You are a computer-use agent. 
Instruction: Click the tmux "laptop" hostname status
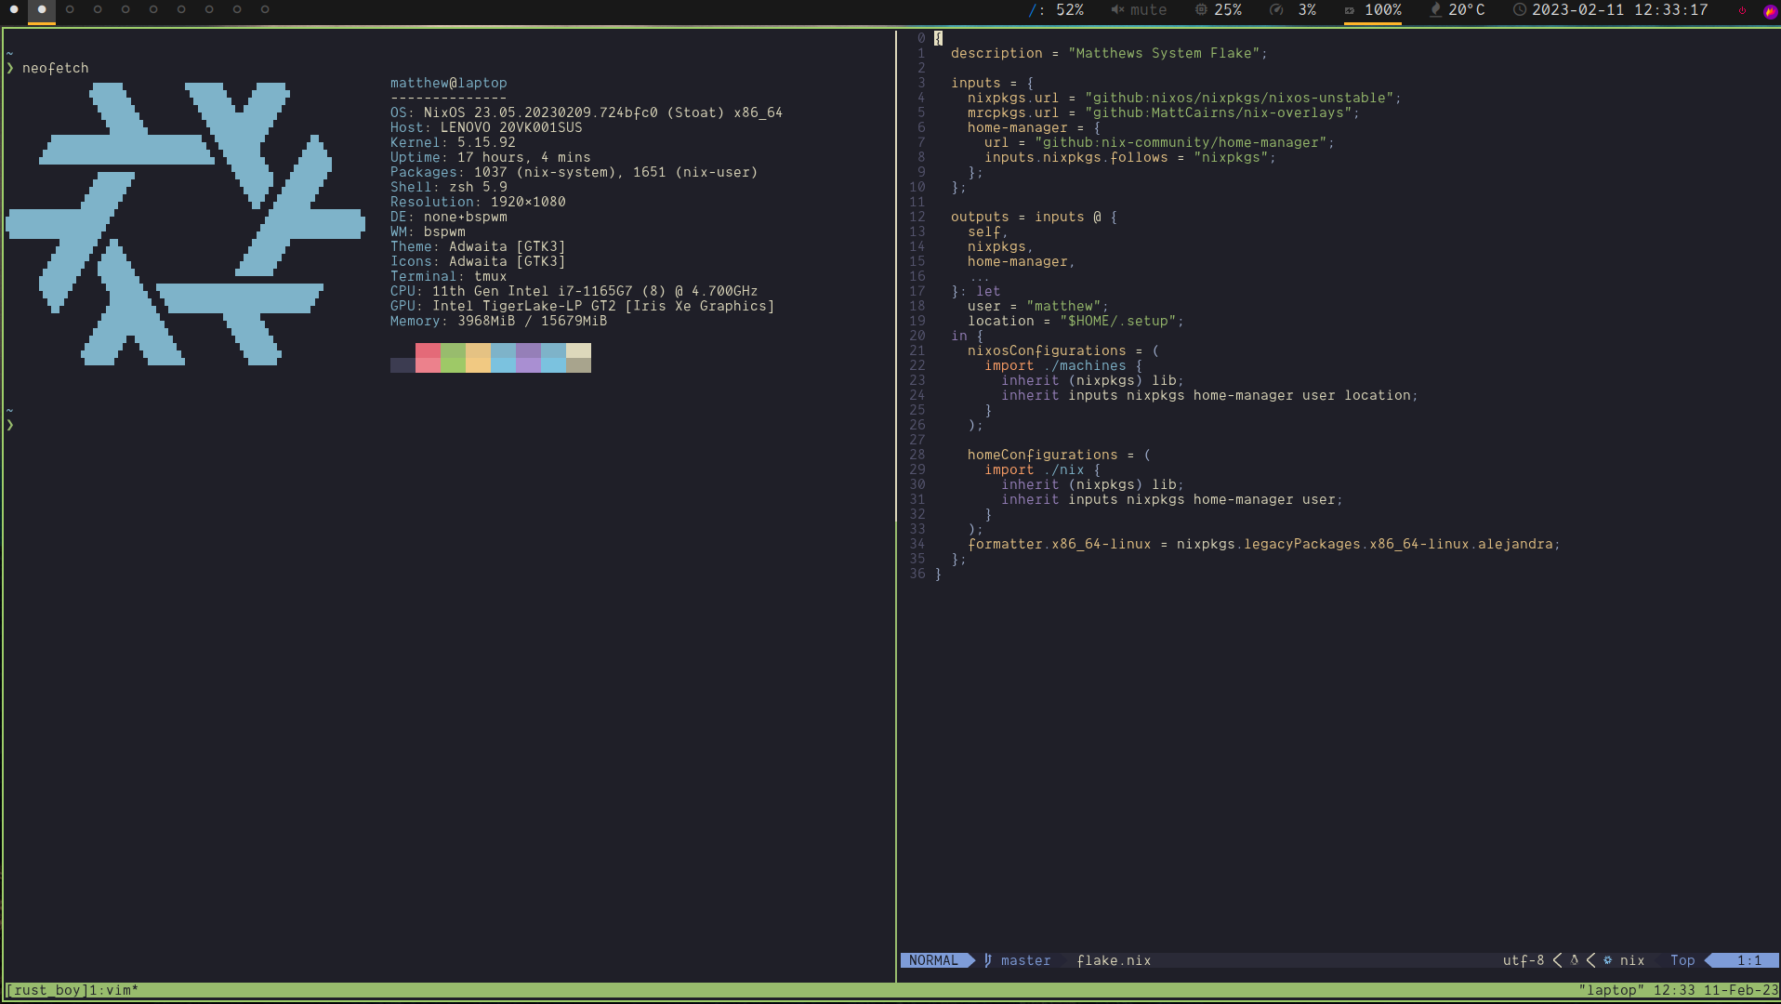click(1611, 990)
